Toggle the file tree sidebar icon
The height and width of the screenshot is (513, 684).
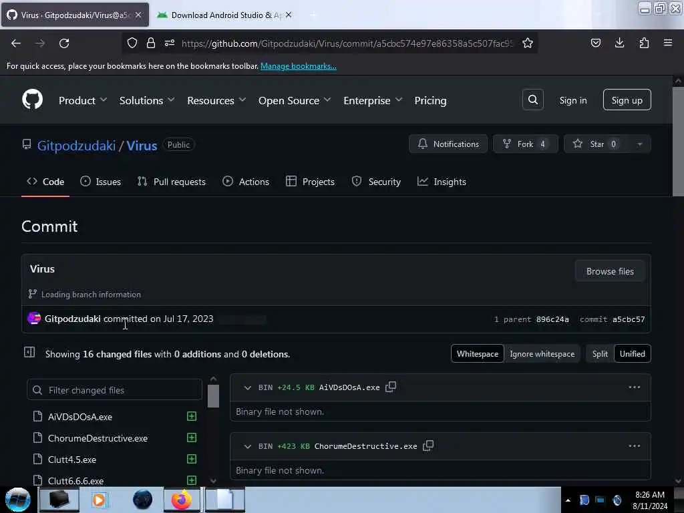point(29,352)
